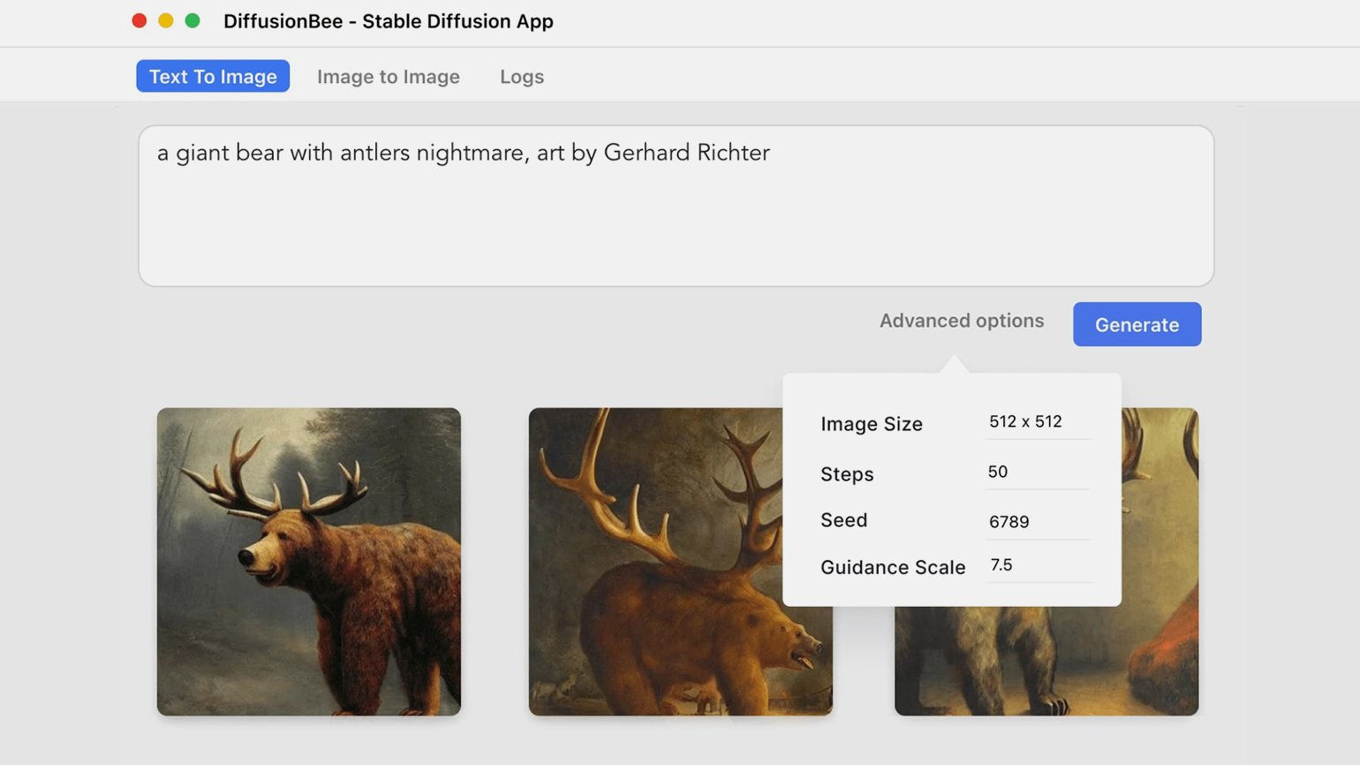Click the DiffusionBee window title text
The height and width of the screenshot is (765, 1360).
click(x=388, y=21)
